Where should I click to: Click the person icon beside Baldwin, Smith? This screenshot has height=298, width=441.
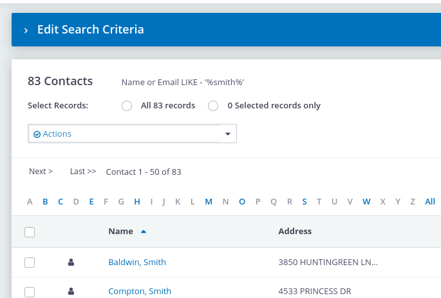pyautogui.click(x=71, y=263)
